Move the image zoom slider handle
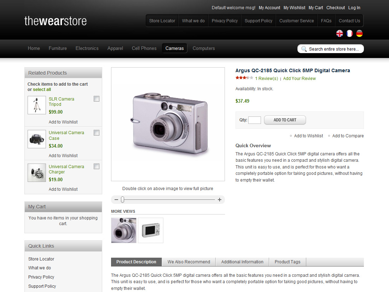Image resolution: width=389 pixels, height=292 pixels. click(x=123, y=200)
